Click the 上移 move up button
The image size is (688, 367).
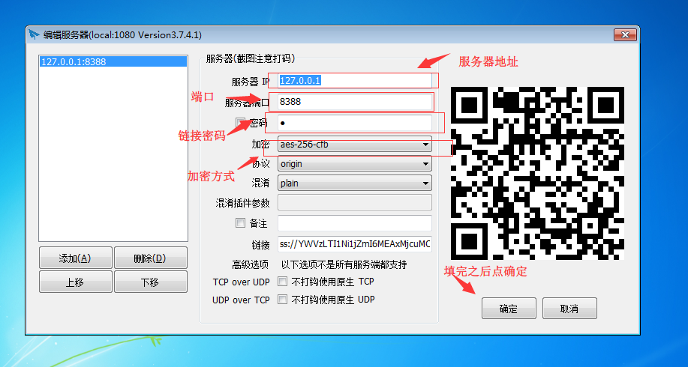(76, 282)
